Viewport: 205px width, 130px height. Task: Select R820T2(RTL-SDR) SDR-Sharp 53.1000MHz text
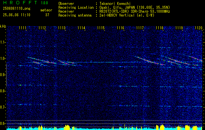135,11
